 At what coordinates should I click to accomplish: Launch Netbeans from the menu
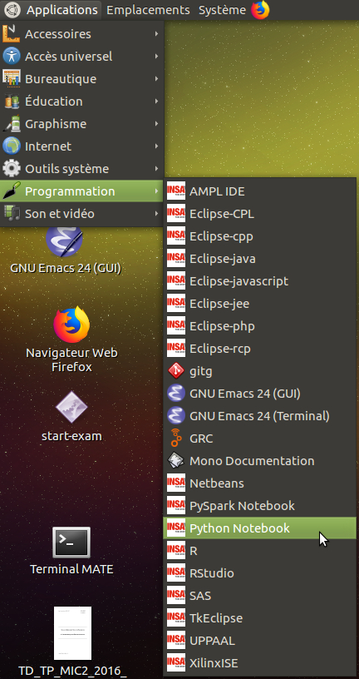tap(259, 483)
